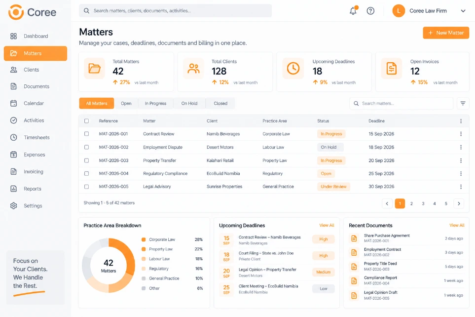This screenshot has width=475, height=317.
Task: Open row actions for MAT-2026-005
Action: coord(461,187)
